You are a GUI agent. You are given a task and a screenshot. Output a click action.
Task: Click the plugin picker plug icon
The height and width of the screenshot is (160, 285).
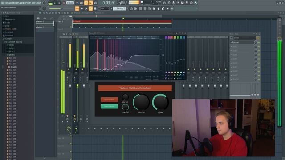point(159,8)
